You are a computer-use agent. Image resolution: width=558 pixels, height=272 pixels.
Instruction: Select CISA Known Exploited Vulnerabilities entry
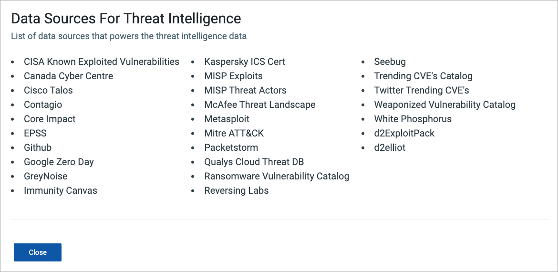(102, 62)
